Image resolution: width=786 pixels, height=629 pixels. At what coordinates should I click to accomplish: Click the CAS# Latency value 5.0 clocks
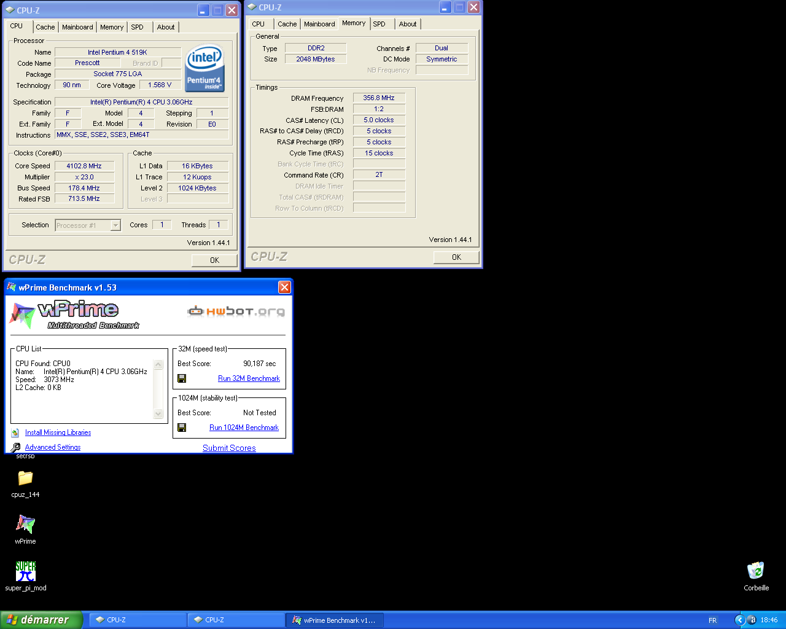point(379,120)
